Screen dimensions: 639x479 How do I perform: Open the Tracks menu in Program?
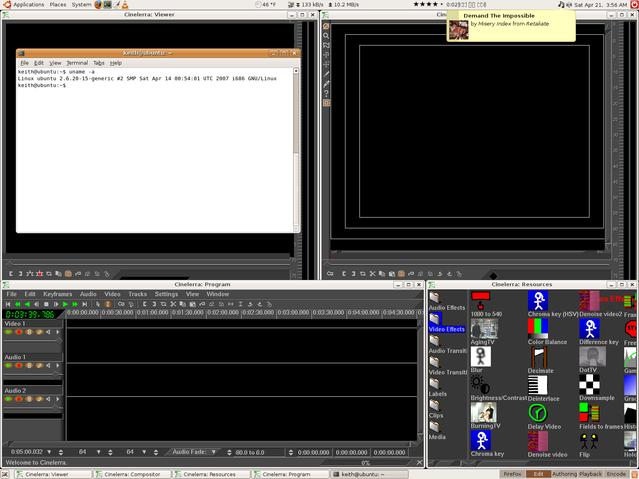(x=138, y=294)
